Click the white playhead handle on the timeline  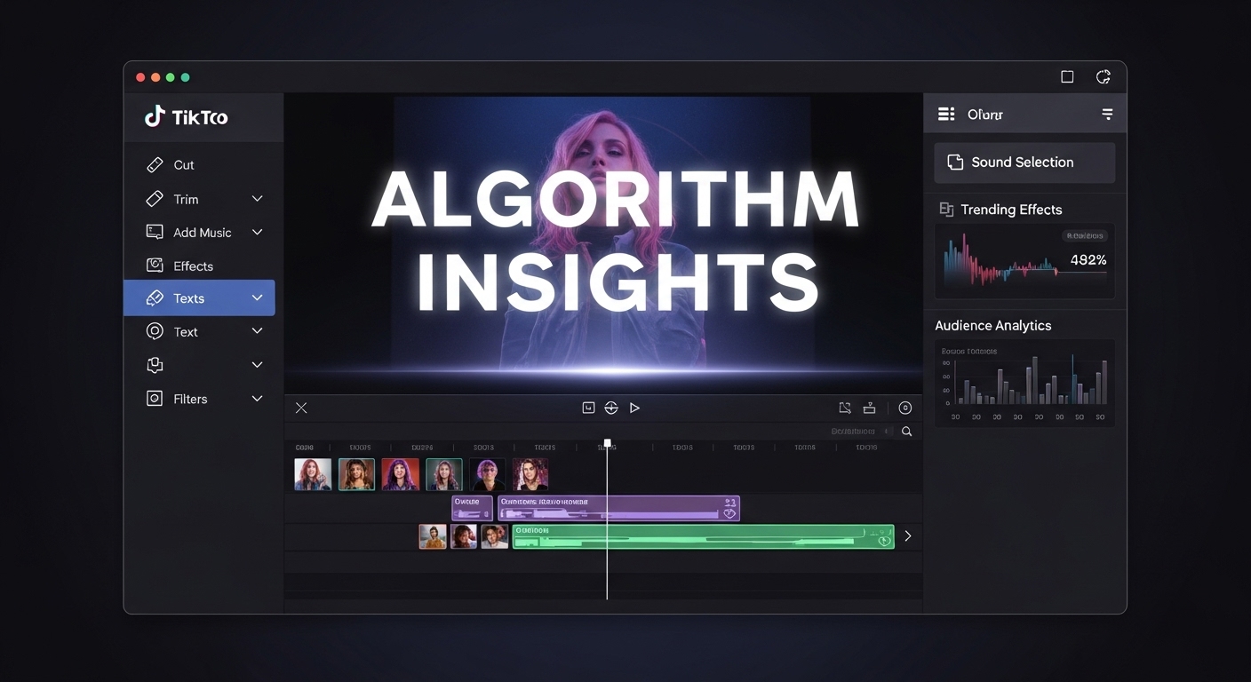[608, 442]
